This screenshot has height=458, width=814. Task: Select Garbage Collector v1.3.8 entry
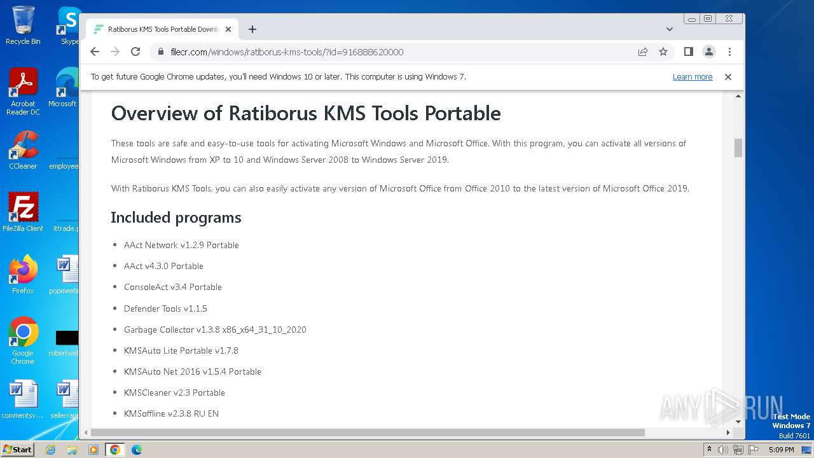(215, 330)
